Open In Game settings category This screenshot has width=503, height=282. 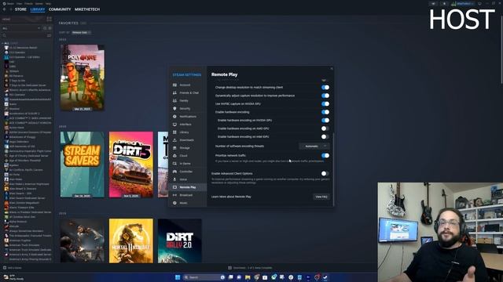187,164
